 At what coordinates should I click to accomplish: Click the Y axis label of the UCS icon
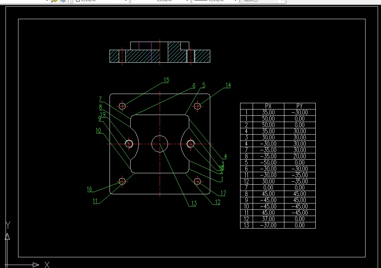pyautogui.click(x=8, y=225)
